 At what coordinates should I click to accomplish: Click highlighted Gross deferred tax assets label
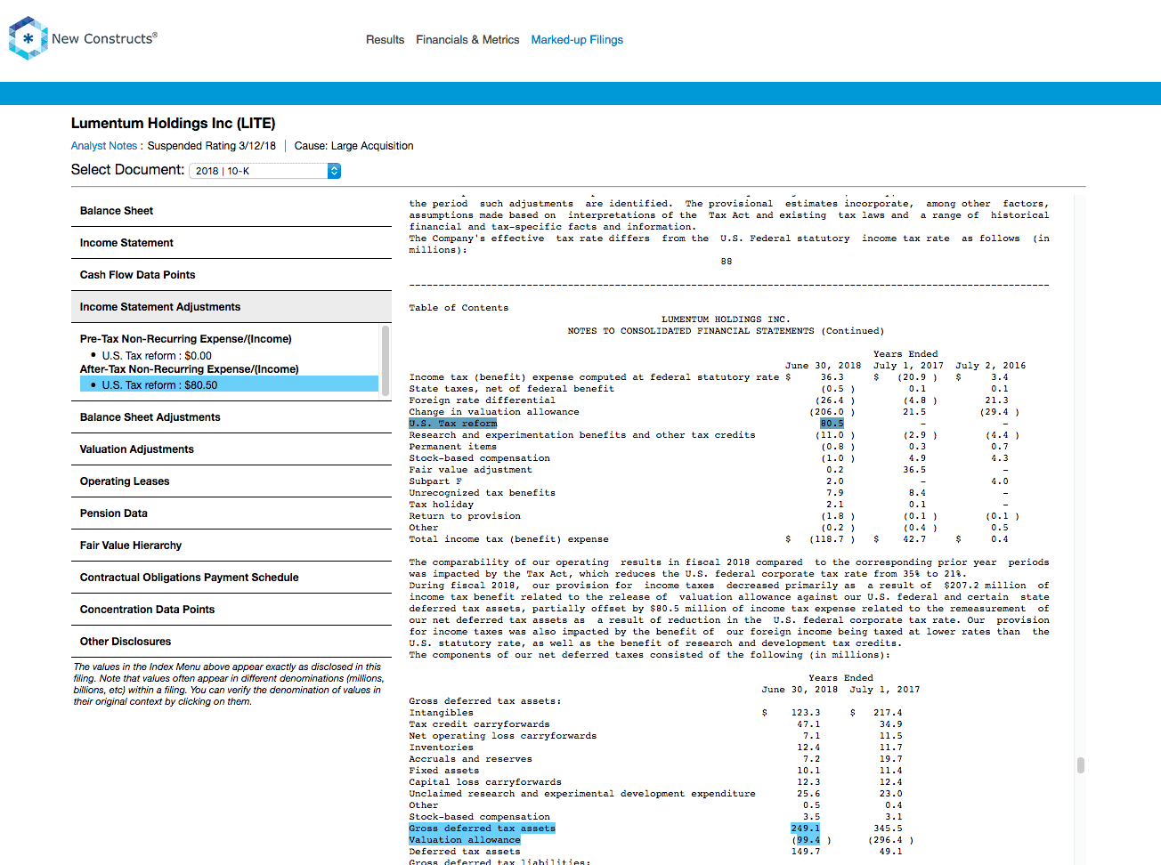482,829
